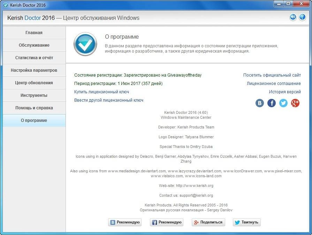312x235 pixels.
Task: Click the Google Plus Поделиться button
Action: [x=208, y=222]
